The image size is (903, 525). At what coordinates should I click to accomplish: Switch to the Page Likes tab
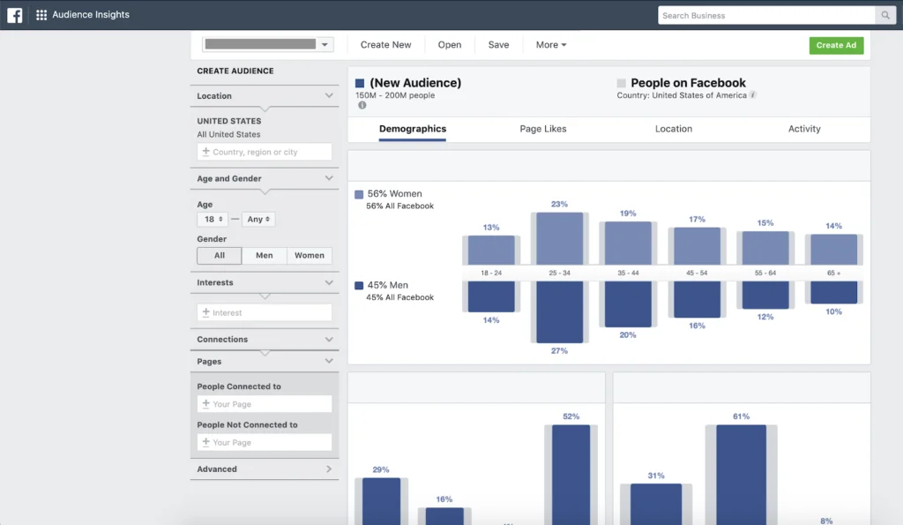pos(543,129)
